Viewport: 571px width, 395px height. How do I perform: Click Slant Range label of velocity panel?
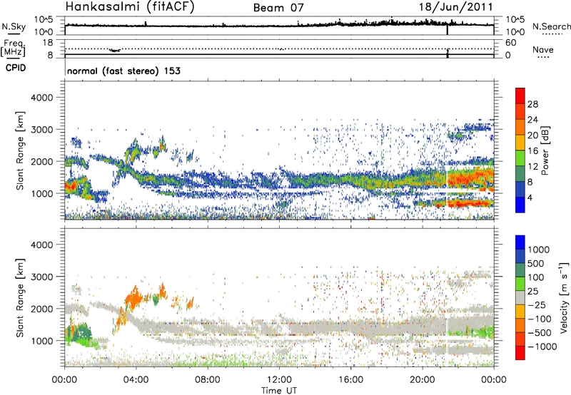[20, 298]
